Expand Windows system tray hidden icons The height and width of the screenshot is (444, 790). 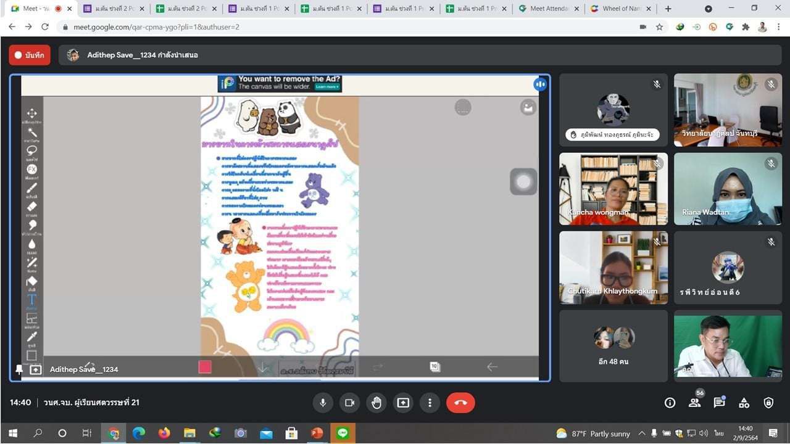click(x=641, y=434)
